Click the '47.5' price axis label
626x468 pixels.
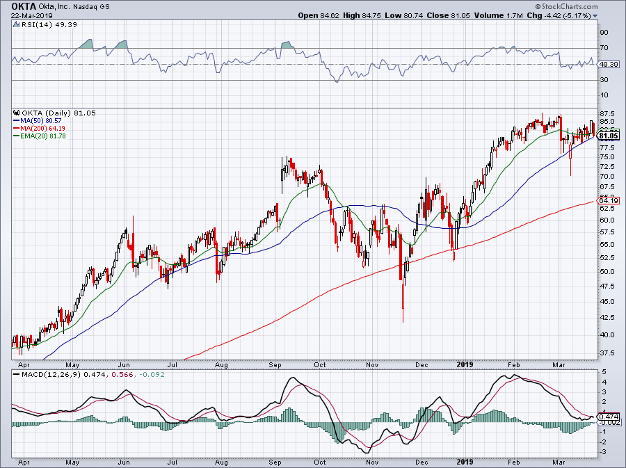607,286
